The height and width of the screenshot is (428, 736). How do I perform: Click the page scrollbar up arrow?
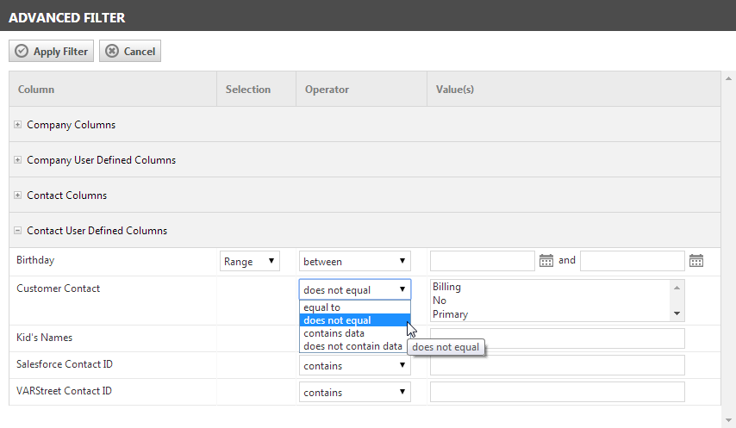(x=728, y=78)
